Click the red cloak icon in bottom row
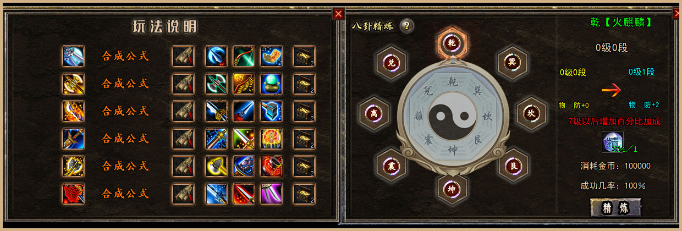Viewport: 682px width, 231px height. tap(73, 194)
